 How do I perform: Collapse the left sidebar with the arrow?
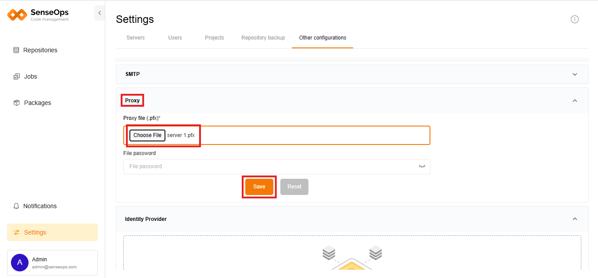click(99, 12)
